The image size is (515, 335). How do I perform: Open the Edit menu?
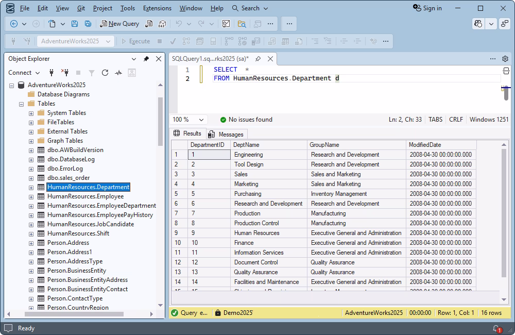tap(42, 8)
